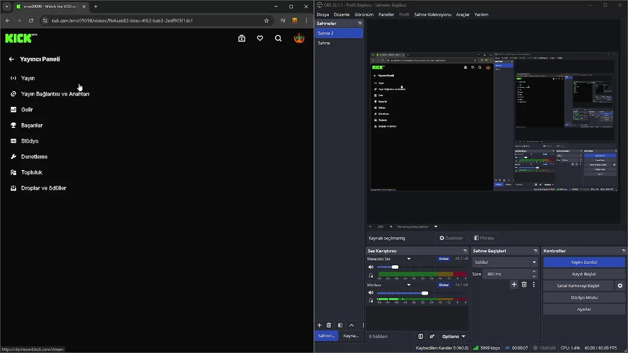Screen dimensions: 628x353
Task: Toggle vertical mixer layout icon
Action: coord(420,336)
